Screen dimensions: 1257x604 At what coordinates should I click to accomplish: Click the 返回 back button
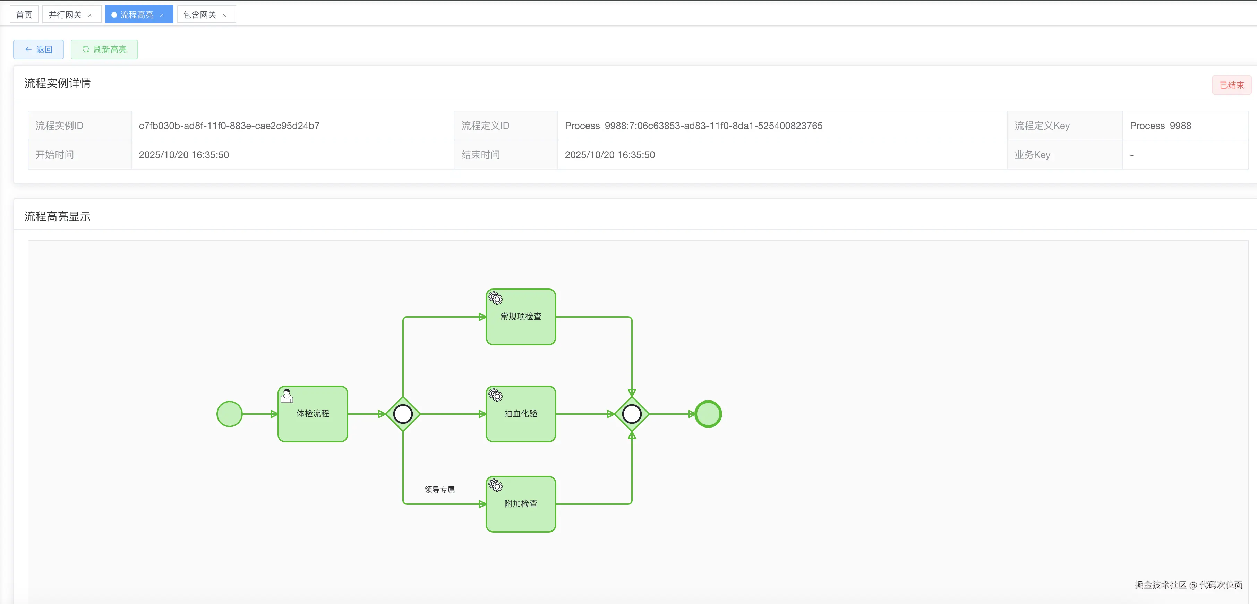(39, 49)
